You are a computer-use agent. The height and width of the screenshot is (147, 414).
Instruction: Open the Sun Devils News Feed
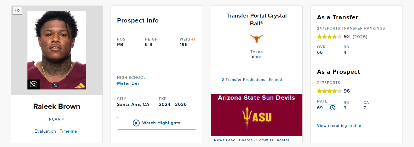coord(225,140)
